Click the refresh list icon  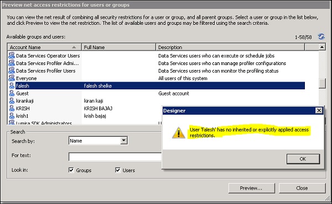(x=321, y=36)
